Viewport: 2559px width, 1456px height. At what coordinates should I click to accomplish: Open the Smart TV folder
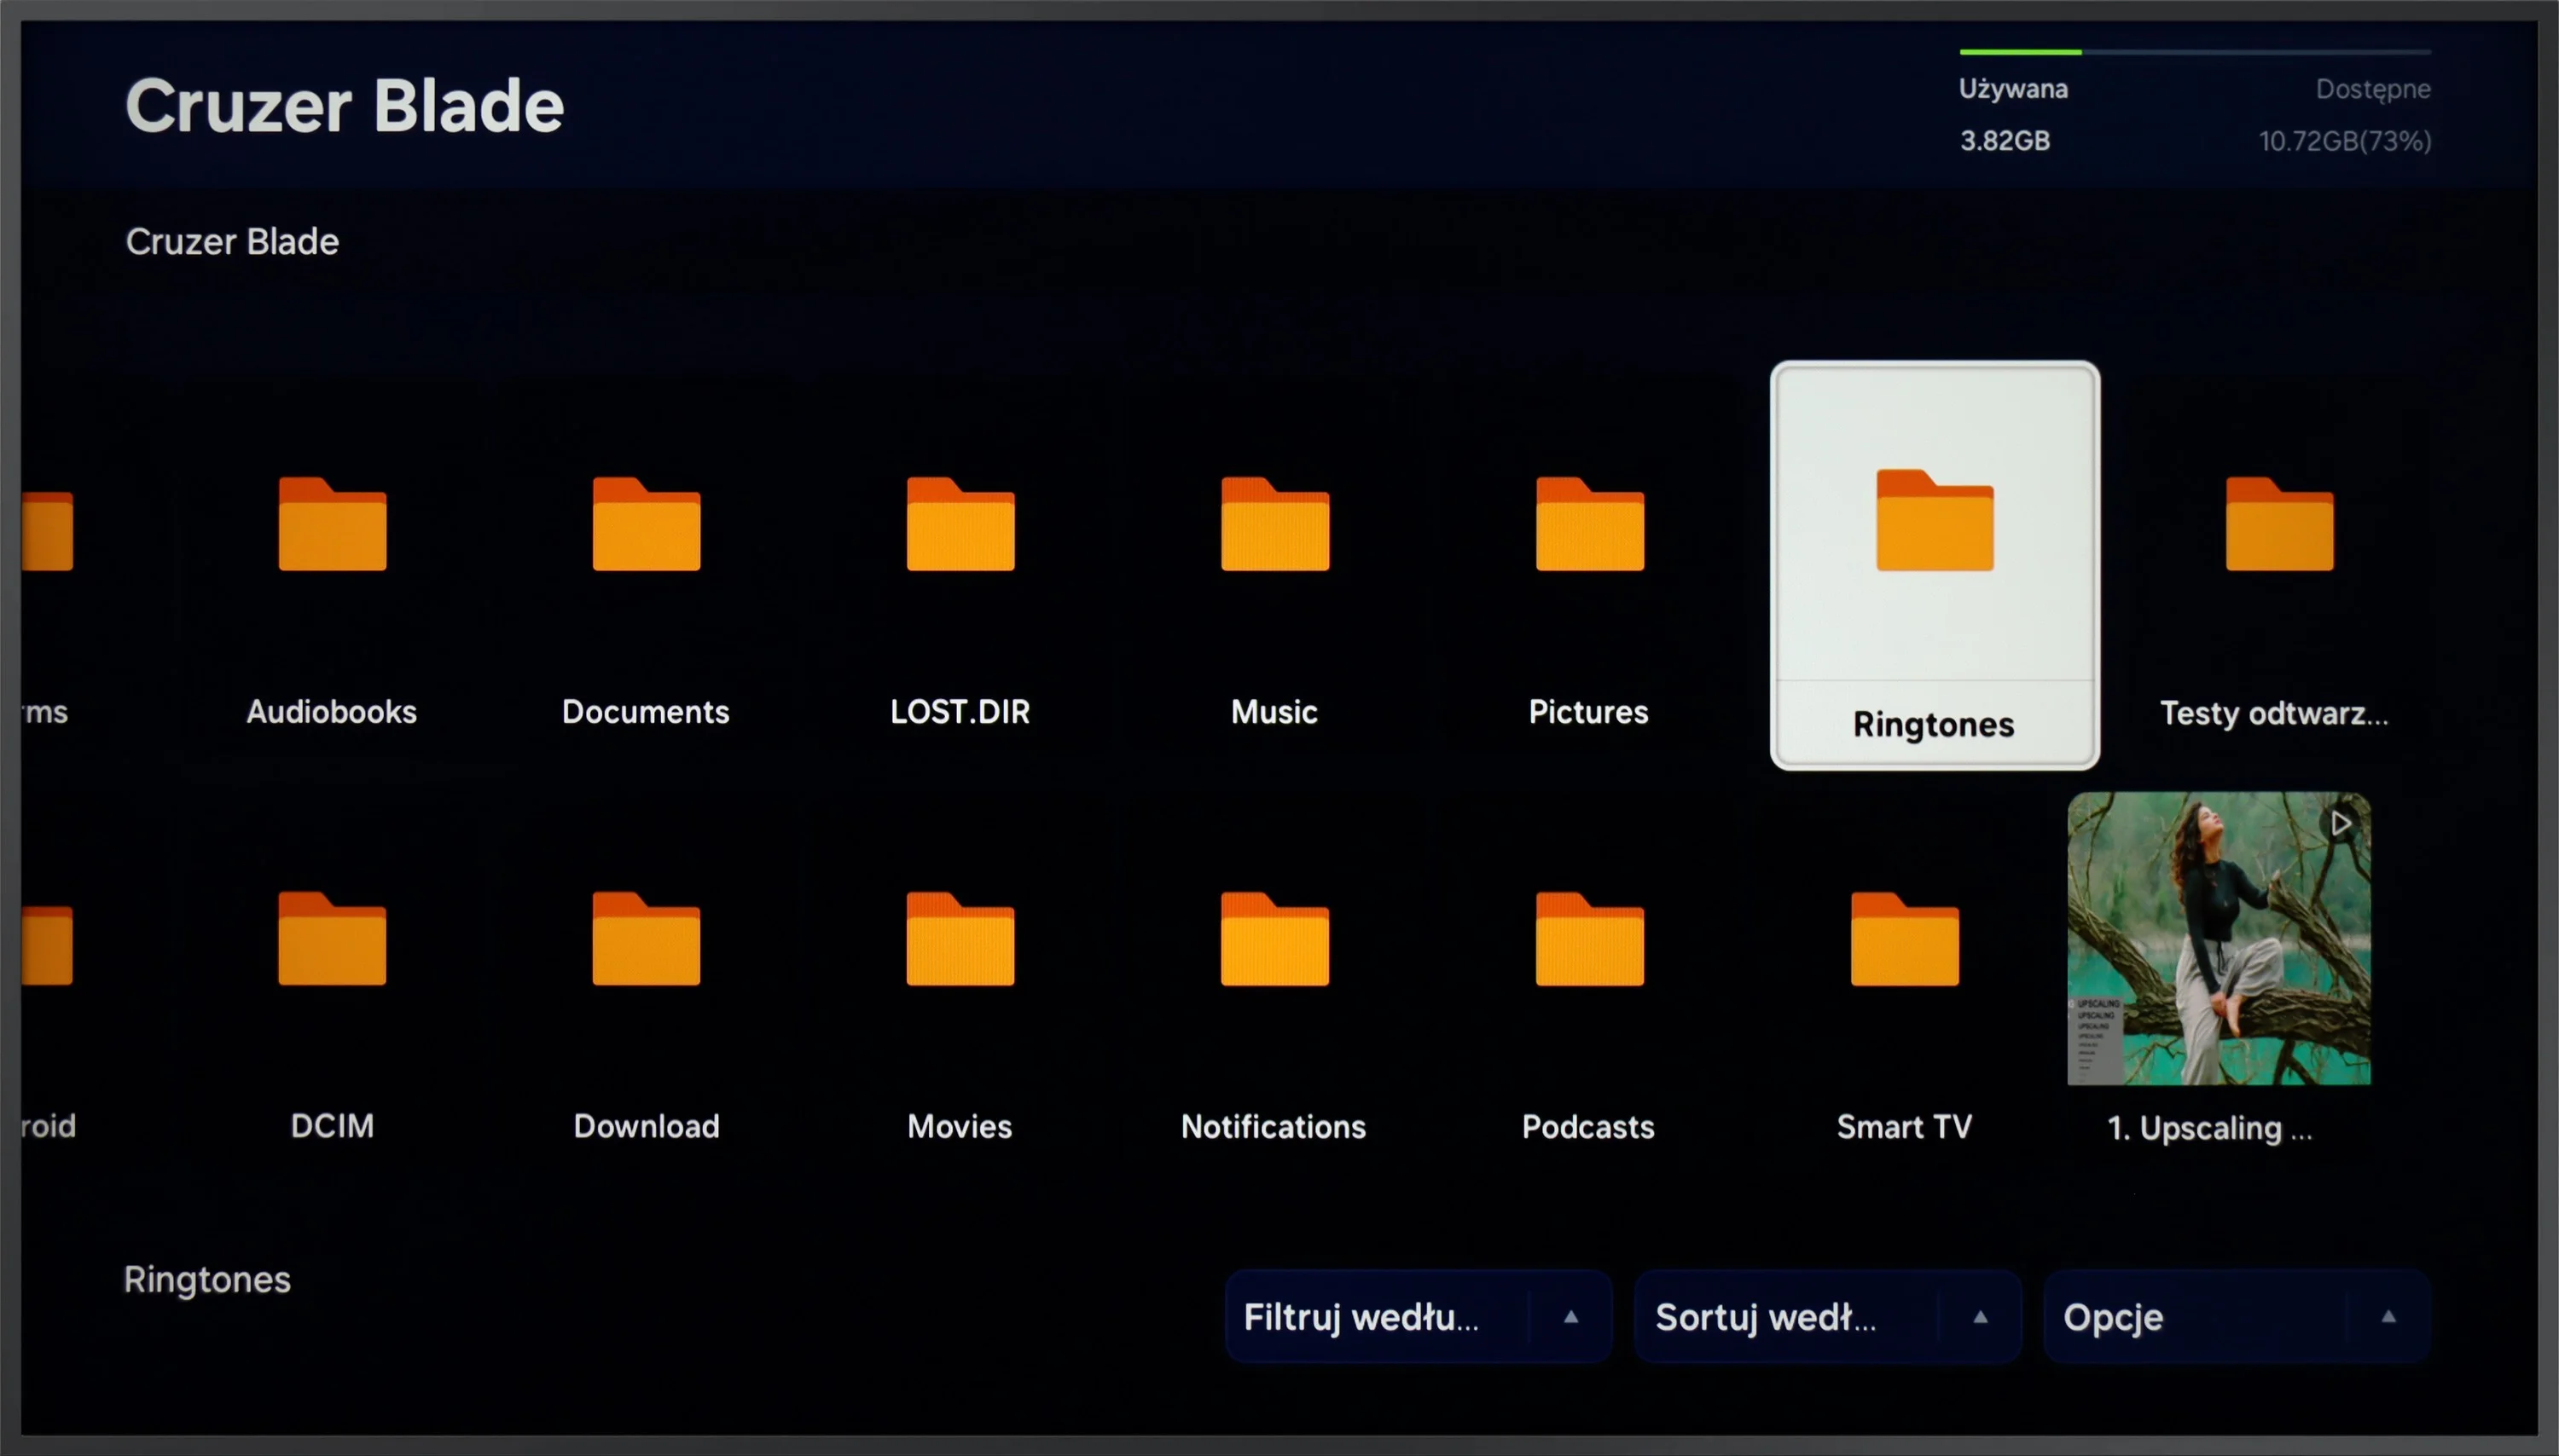(1905, 1015)
